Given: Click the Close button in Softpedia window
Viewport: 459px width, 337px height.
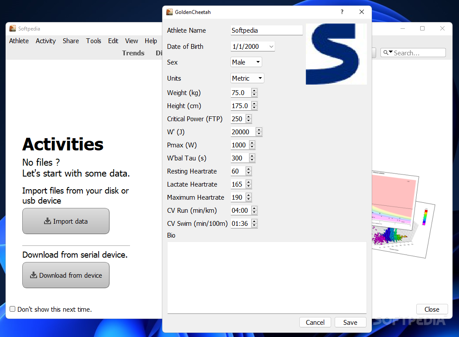Looking at the screenshot, I should tap(432, 309).
